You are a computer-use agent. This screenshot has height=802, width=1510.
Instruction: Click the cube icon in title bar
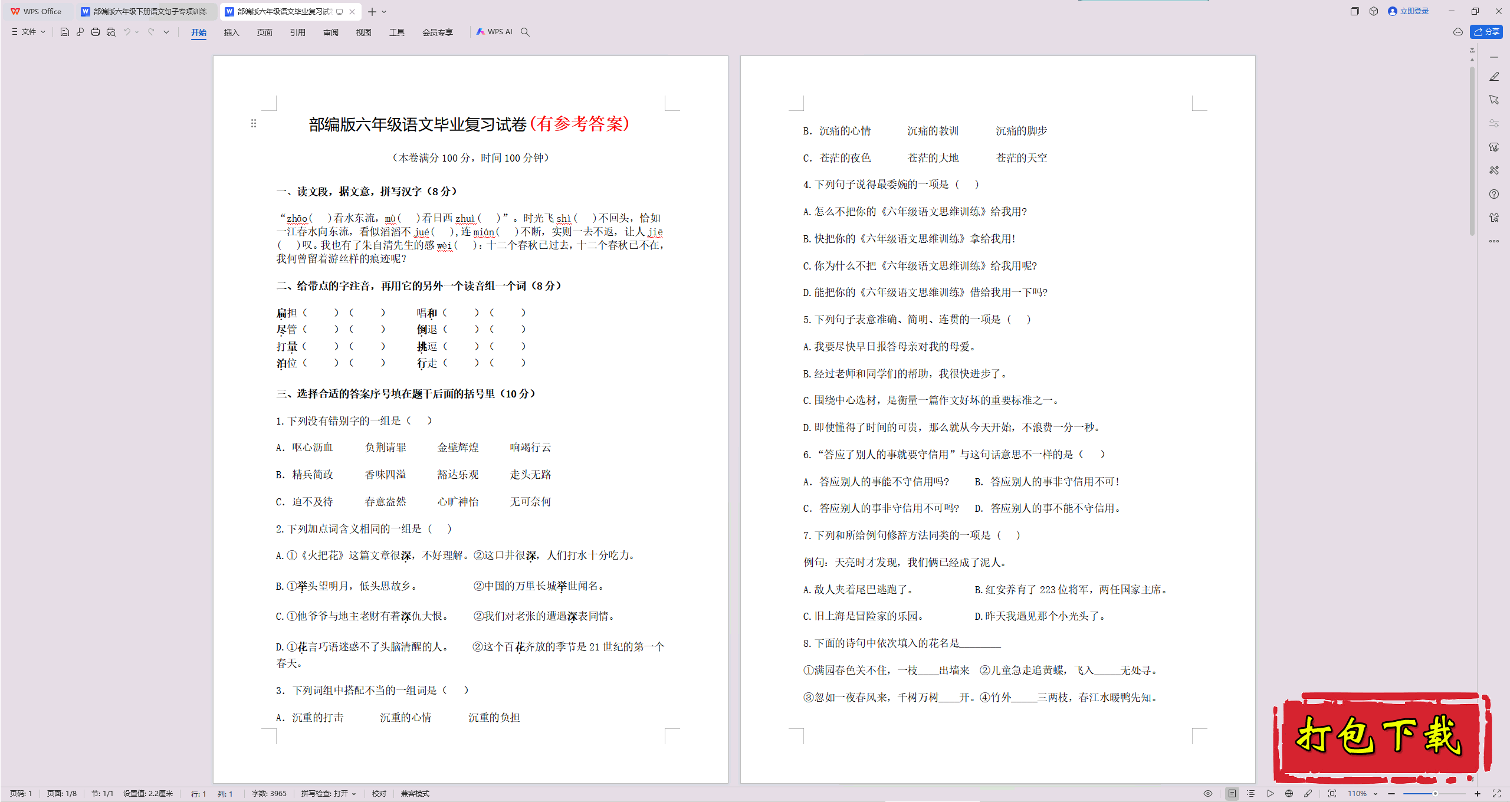[x=1374, y=11]
